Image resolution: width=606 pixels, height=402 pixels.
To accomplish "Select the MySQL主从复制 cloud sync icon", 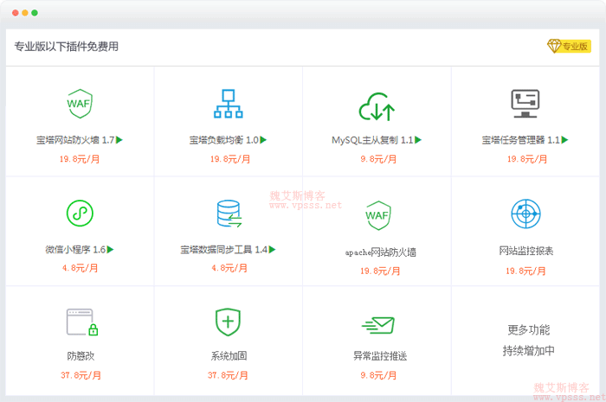I will pos(377,107).
